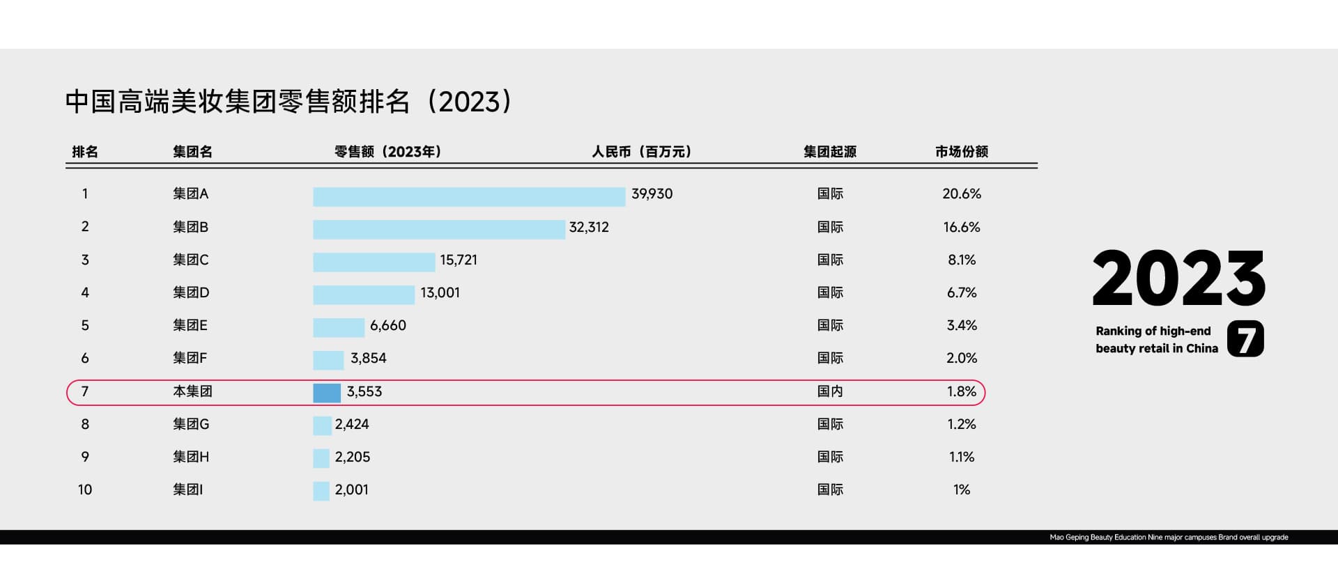Select the 20.6% market share value
The image size is (1338, 580).
[961, 194]
